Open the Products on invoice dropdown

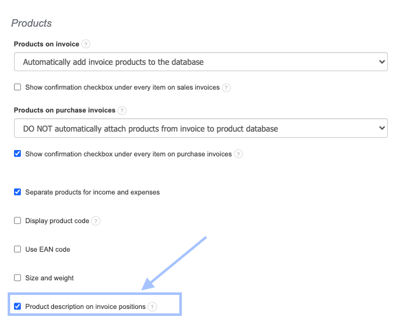pyautogui.click(x=200, y=62)
